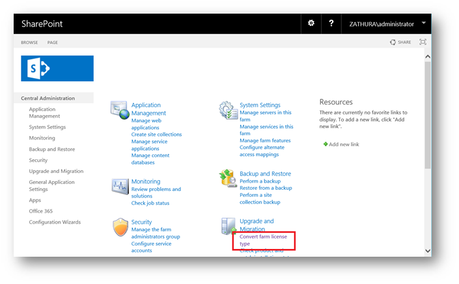This screenshot has height=284, width=459.
Task: Toggle focus on content icon
Action: (423, 42)
